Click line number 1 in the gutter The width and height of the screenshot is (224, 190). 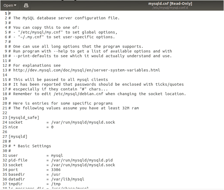point(6,13)
